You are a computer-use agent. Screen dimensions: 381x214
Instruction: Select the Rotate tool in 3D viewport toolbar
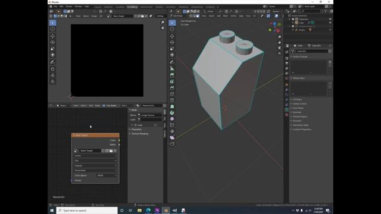pos(172,42)
